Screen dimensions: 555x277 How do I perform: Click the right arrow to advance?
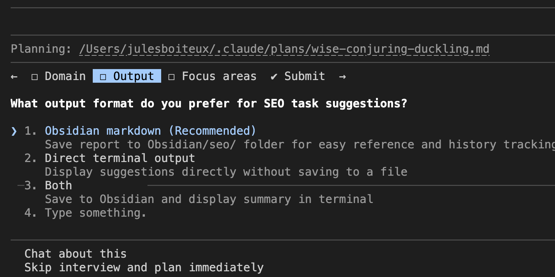pyautogui.click(x=343, y=76)
